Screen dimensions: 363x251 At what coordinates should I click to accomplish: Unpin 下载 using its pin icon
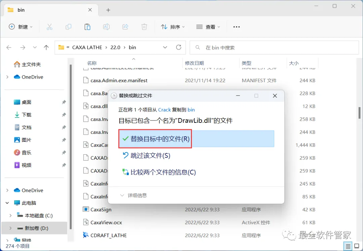pos(64,115)
